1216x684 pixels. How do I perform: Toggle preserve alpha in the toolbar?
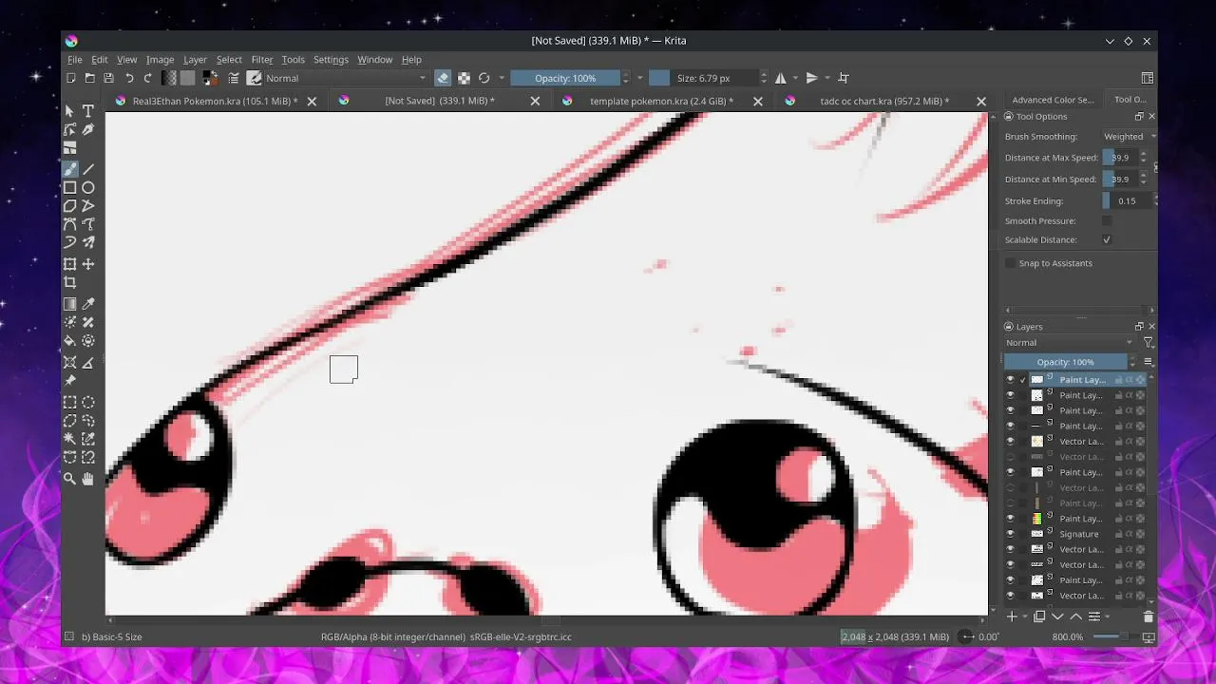tap(464, 78)
